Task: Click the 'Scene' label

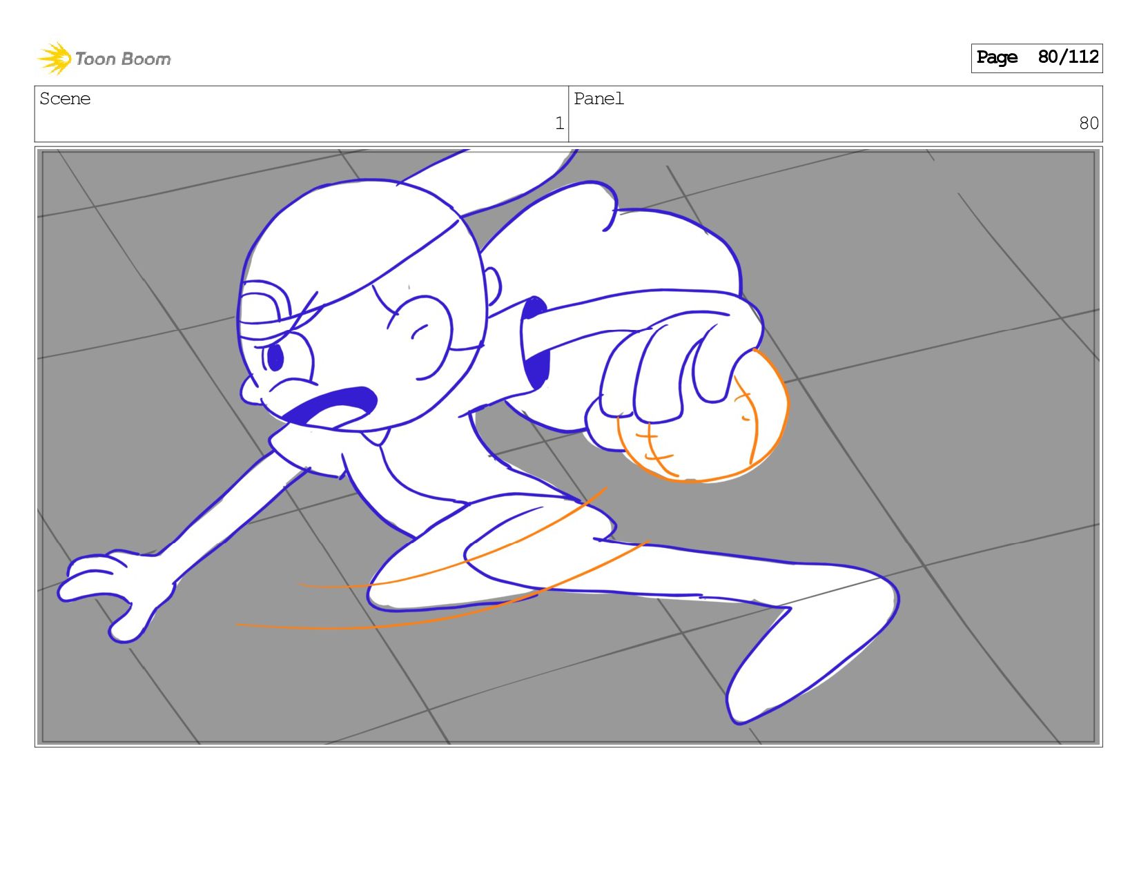Action: pyautogui.click(x=65, y=99)
